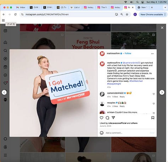
Task: Reply to cameronbrink22's comment
Action: click(x=122, y=97)
